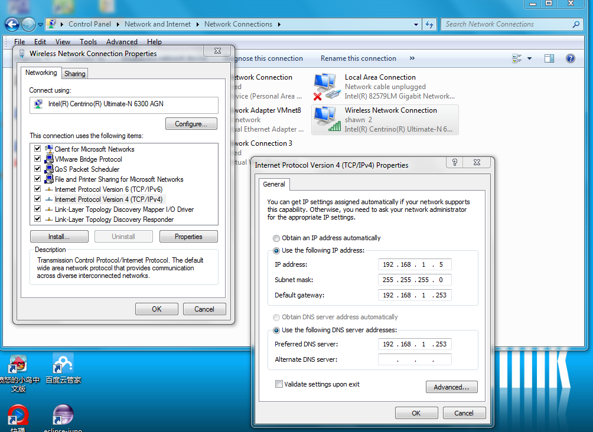Uncheck QoS Packet Scheduler

click(x=37, y=169)
